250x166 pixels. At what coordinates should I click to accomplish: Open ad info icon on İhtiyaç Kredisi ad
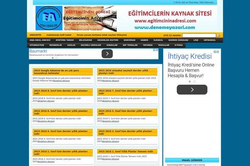click(x=215, y=52)
